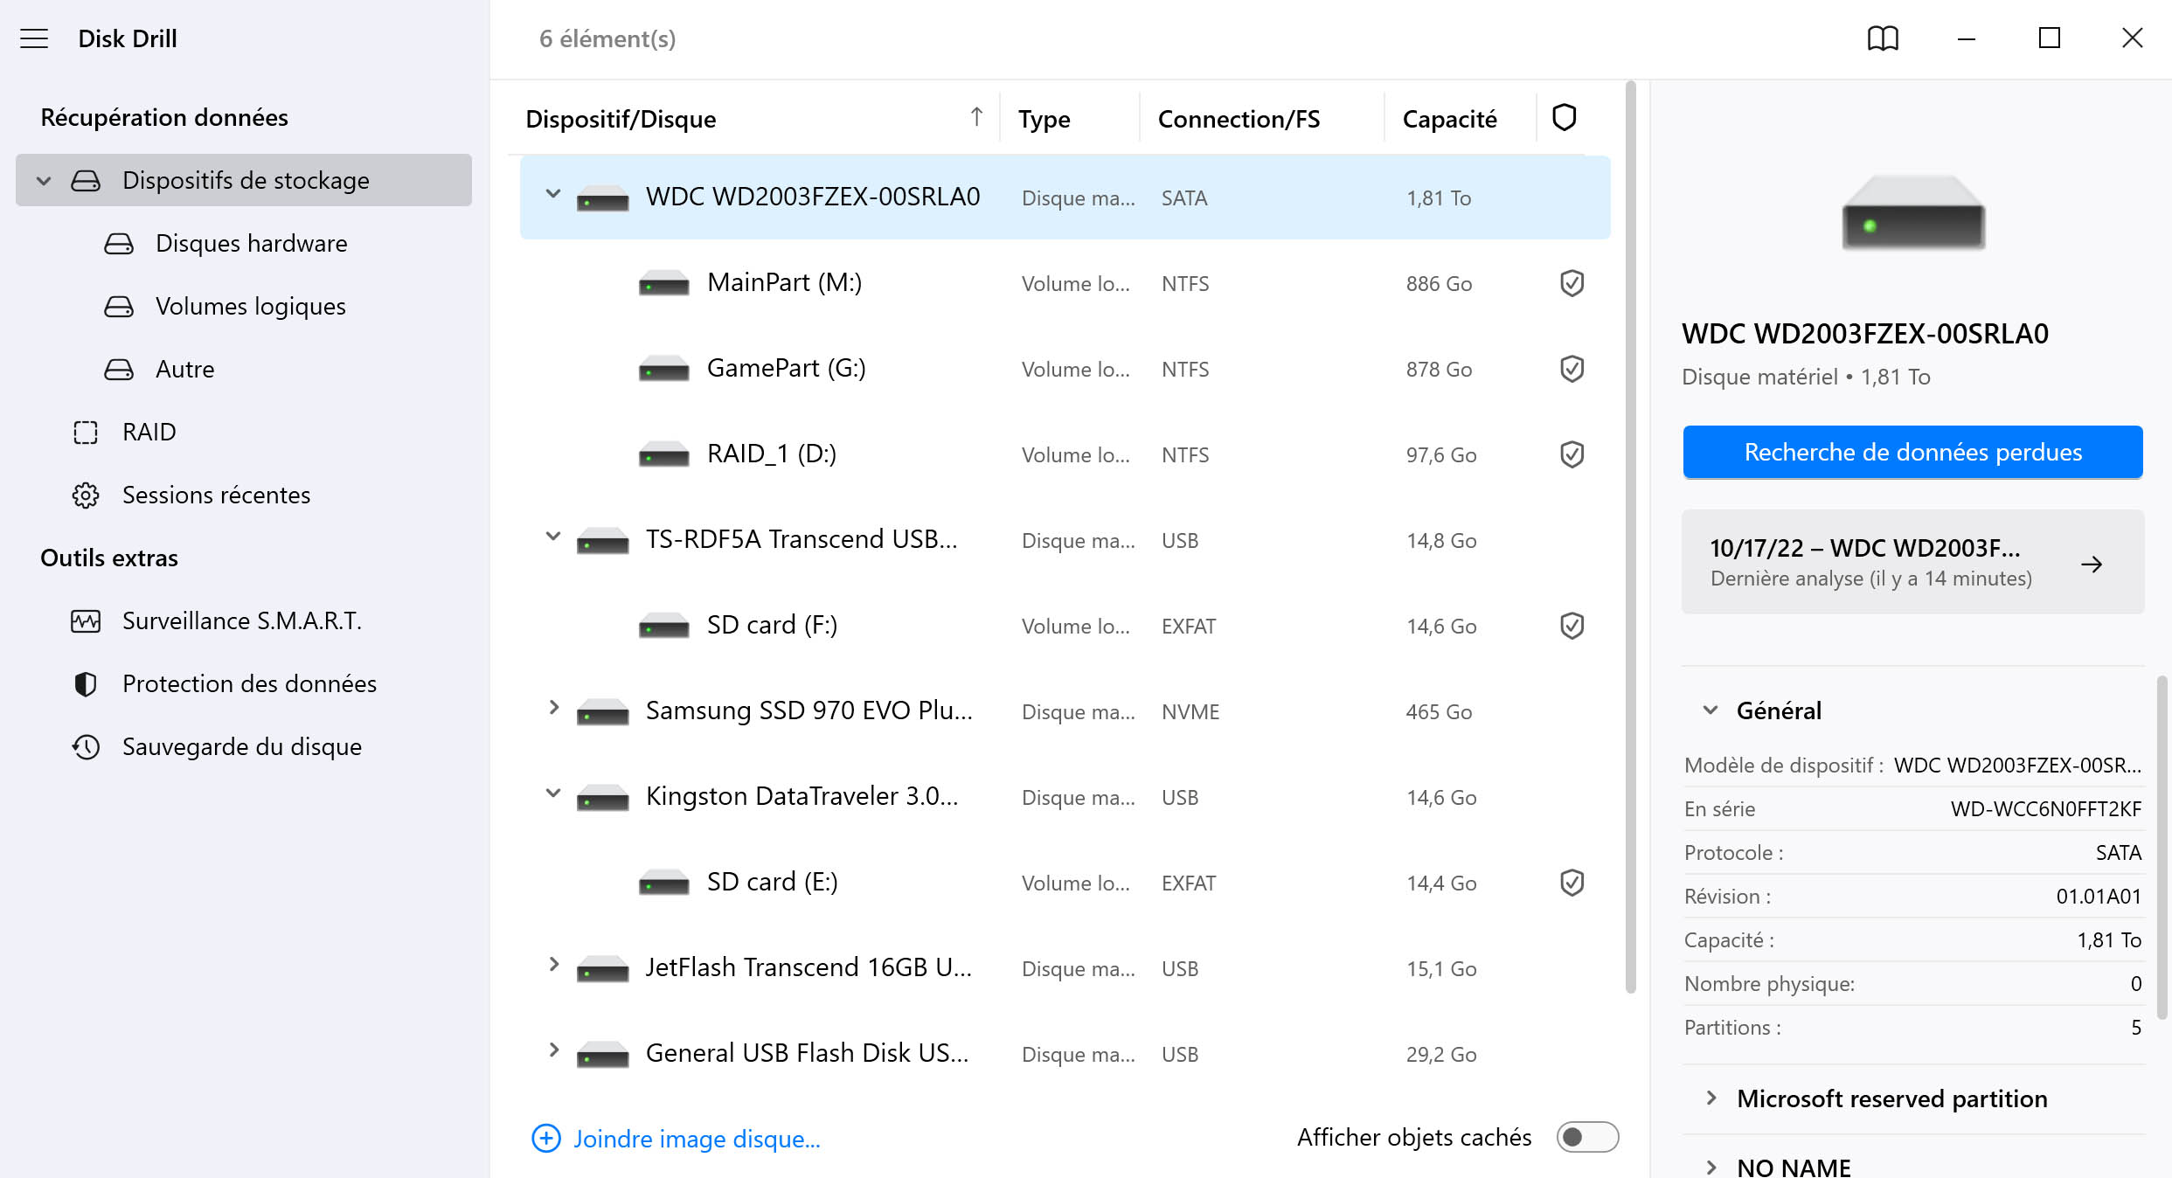
Task: Click shield icon for MainPart (M:)
Action: click(1572, 283)
